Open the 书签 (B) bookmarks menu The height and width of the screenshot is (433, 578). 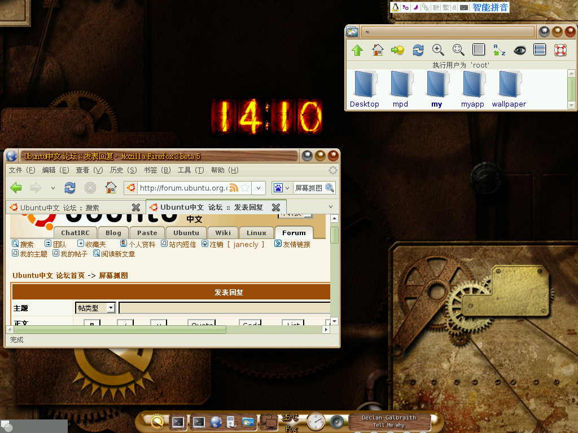[x=157, y=170]
